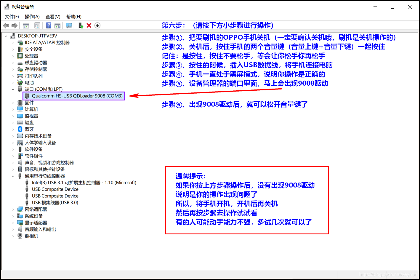Screen dimensions: 420x280
Task: Collapse the DESKTOP-JTPVE9V root node
Action: pos(6,36)
